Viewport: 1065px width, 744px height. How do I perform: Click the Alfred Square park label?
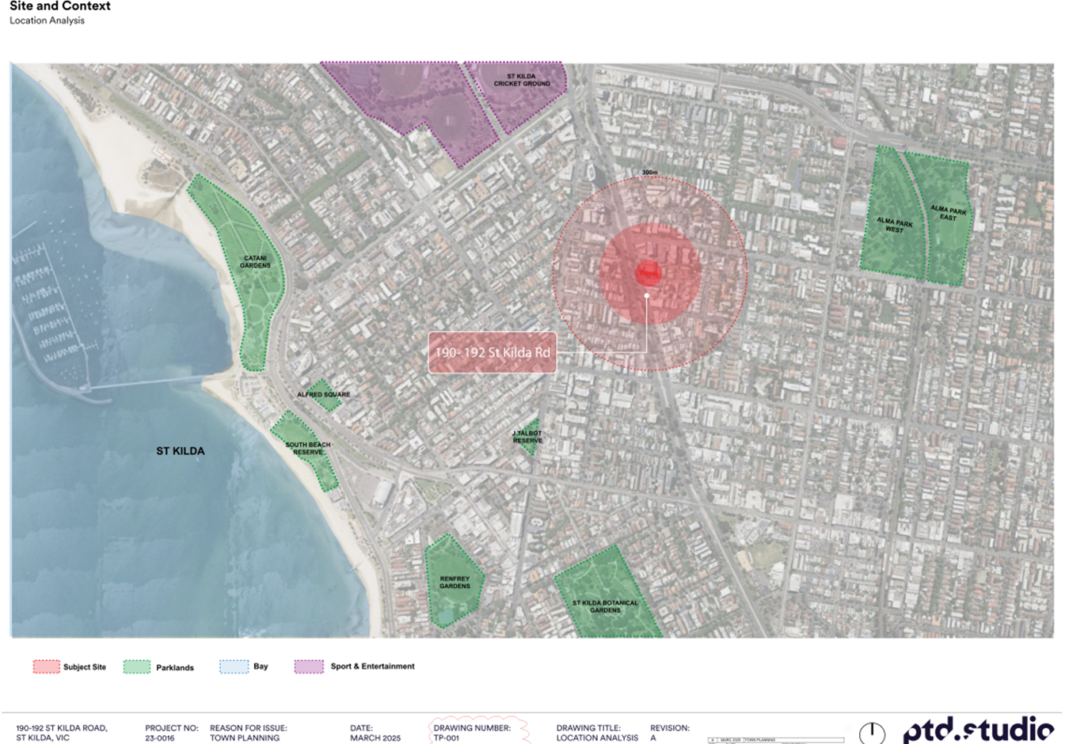point(323,394)
